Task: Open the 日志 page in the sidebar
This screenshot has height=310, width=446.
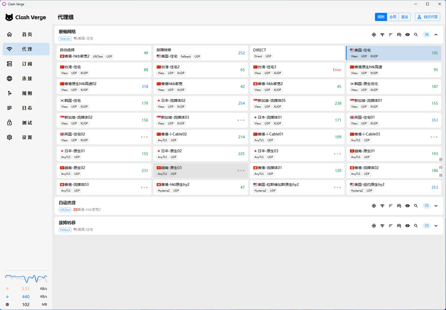Action: point(26,108)
